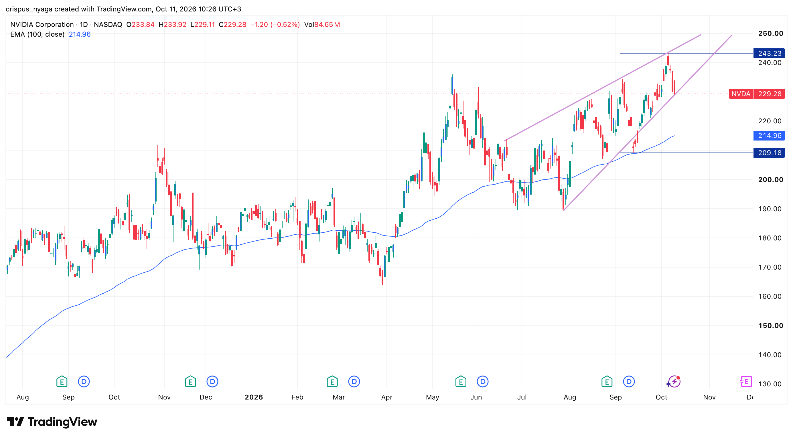Image resolution: width=793 pixels, height=439 pixels.
Task: Click the 130.00 price axis label
Action: pyautogui.click(x=770, y=384)
